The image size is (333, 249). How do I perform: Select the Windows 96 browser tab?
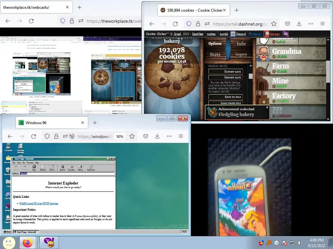point(52,123)
